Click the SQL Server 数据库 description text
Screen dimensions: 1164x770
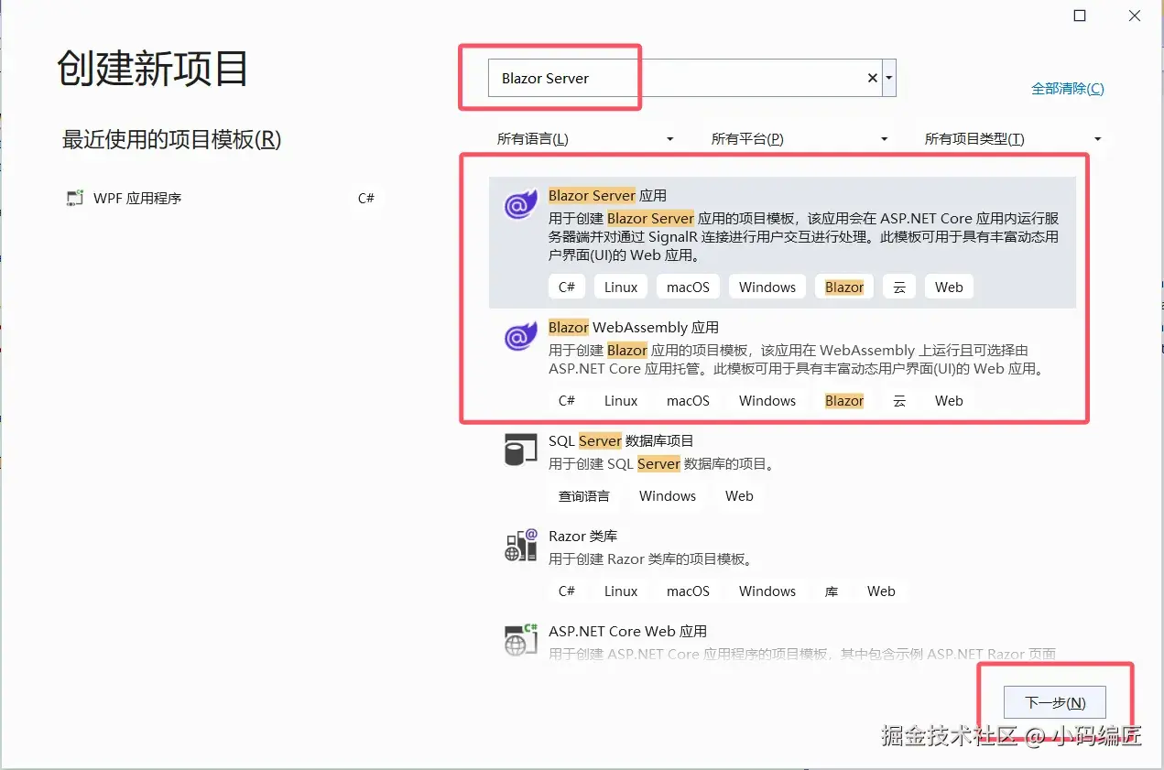coord(662,464)
